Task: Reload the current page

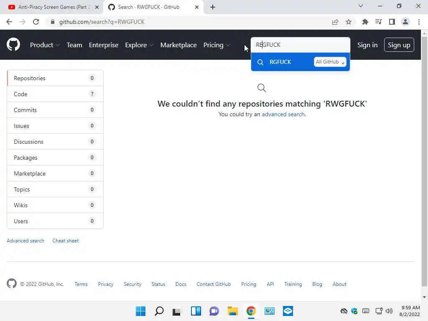Action: [36, 22]
